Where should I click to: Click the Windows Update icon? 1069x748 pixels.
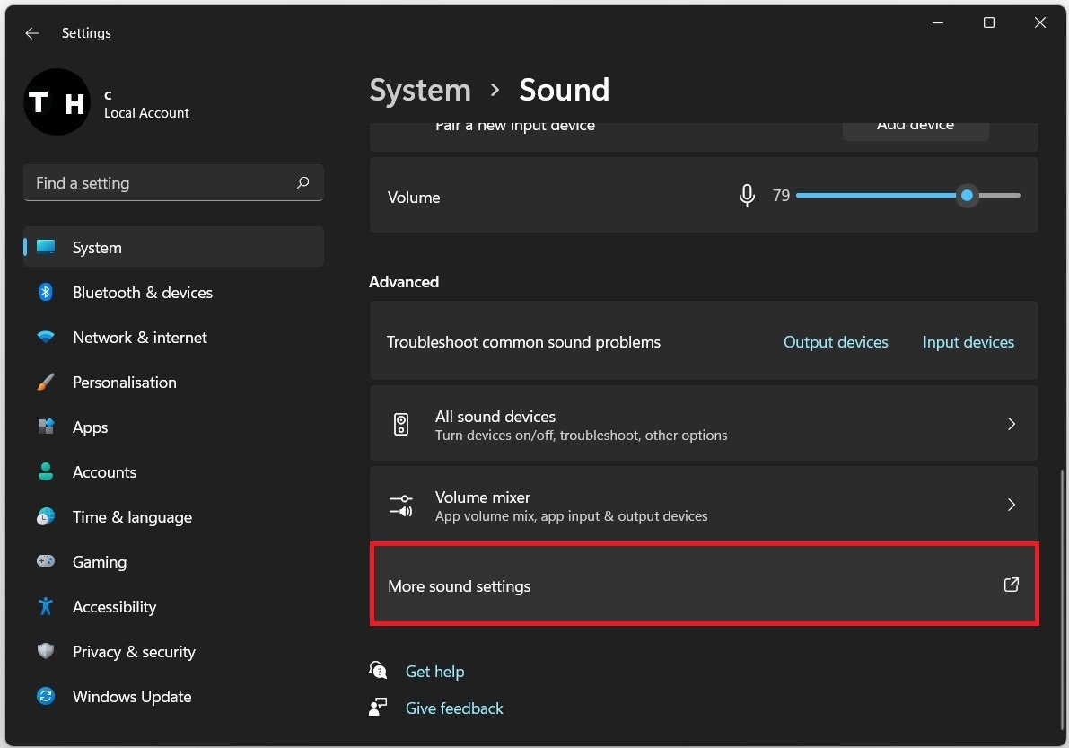46,697
